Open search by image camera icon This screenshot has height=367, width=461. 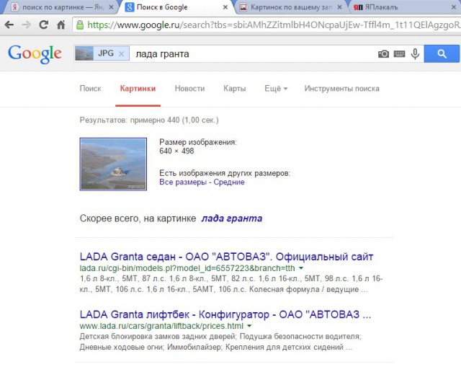[x=383, y=54]
